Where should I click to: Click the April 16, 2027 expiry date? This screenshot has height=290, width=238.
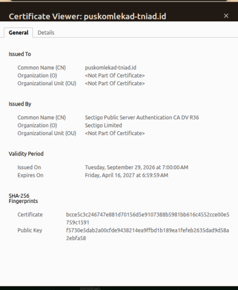(x=127, y=175)
